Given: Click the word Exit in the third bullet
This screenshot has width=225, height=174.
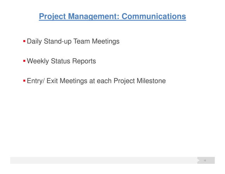Looking at the screenshot, I should (52, 81).
